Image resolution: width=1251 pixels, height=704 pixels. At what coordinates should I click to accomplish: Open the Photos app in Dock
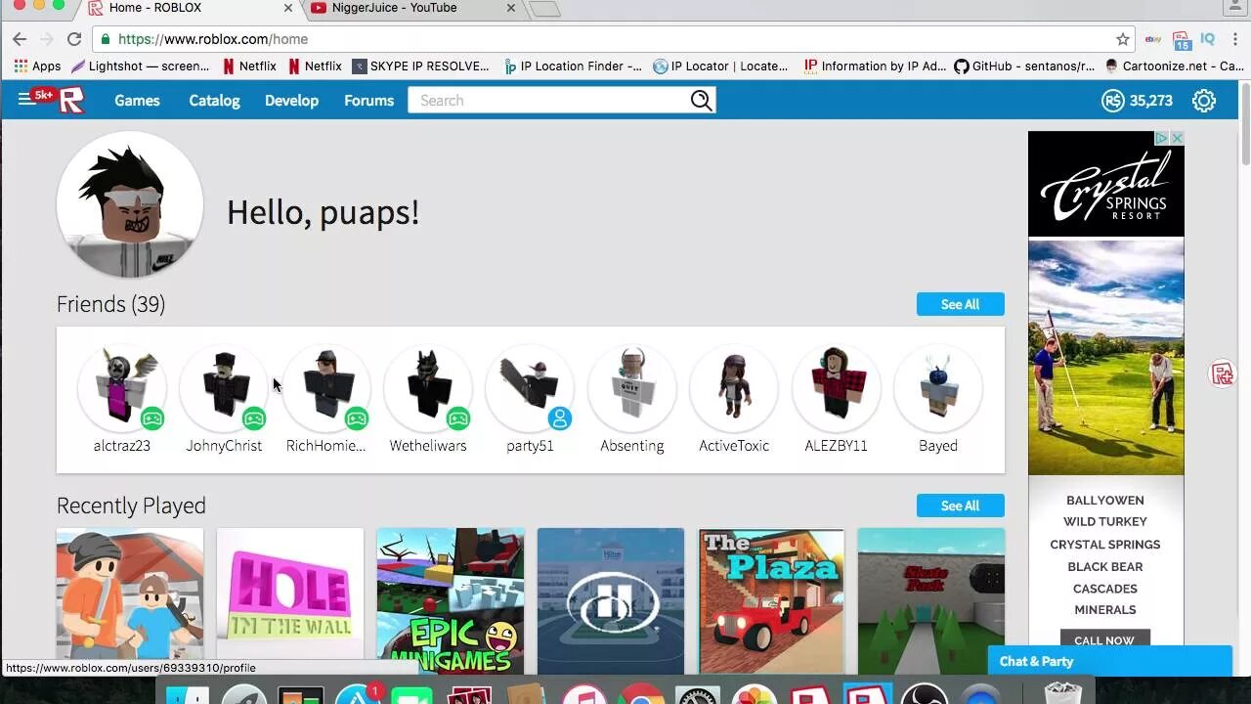pos(754,693)
